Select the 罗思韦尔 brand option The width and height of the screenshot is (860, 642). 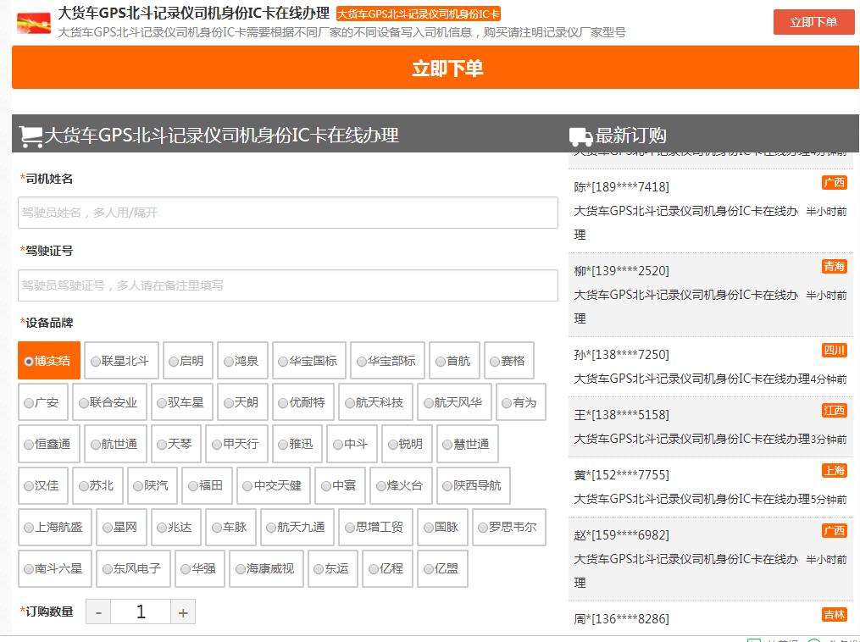506,527
